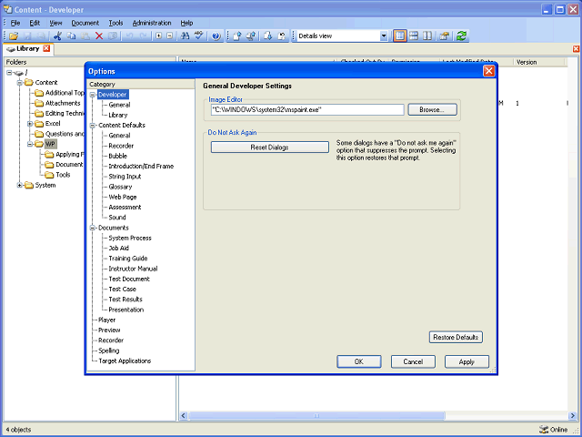This screenshot has height=437, width=582.
Task: Click the binoculars Find icon
Action: [x=185, y=36]
